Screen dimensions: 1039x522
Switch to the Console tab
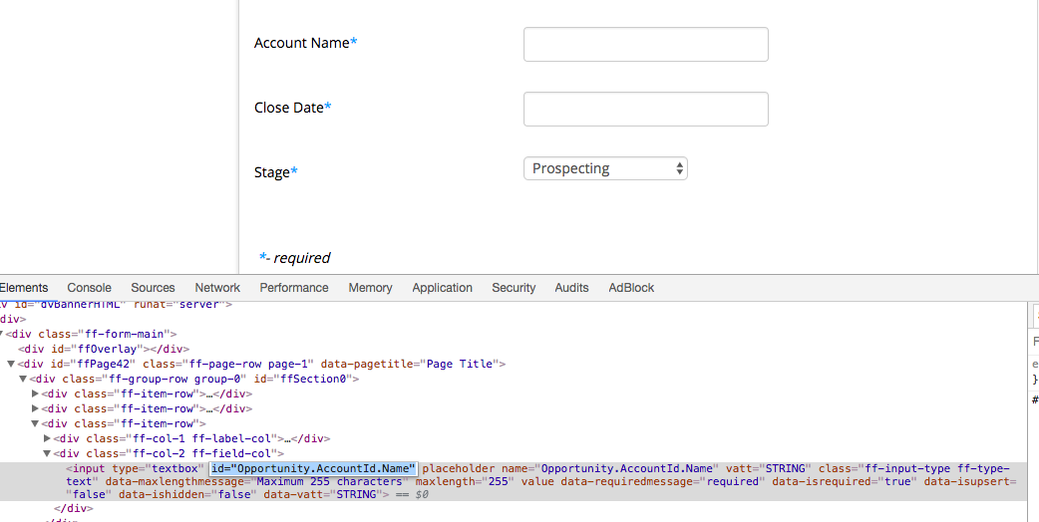tap(89, 288)
